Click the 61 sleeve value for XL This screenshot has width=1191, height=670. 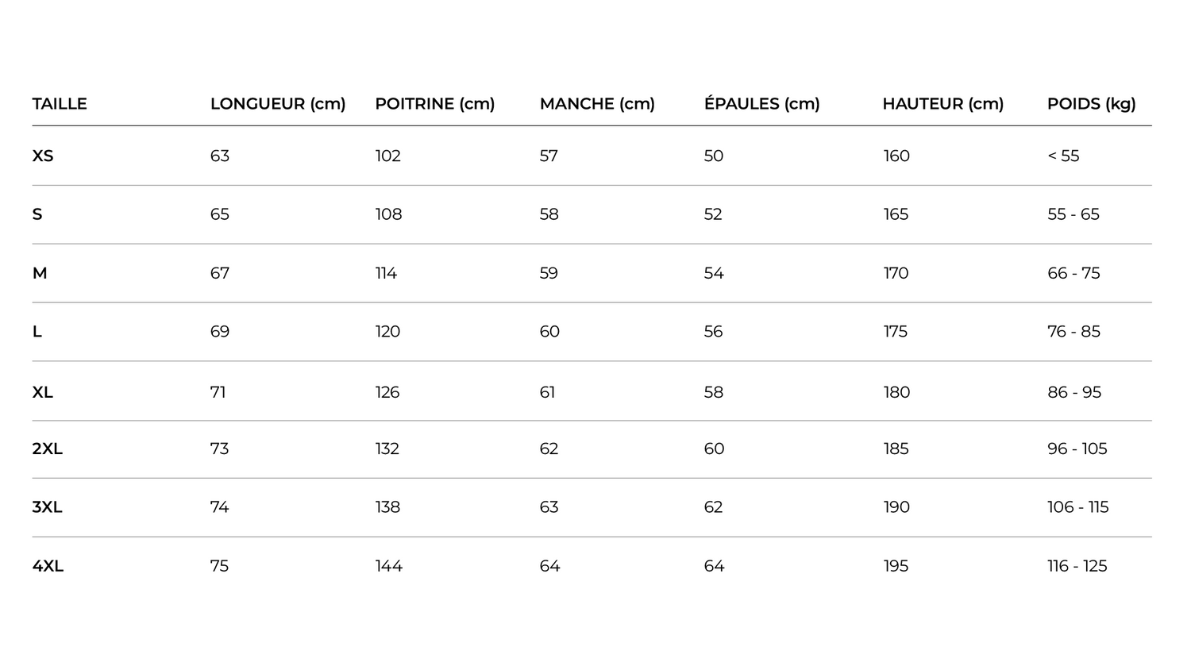[x=547, y=392]
